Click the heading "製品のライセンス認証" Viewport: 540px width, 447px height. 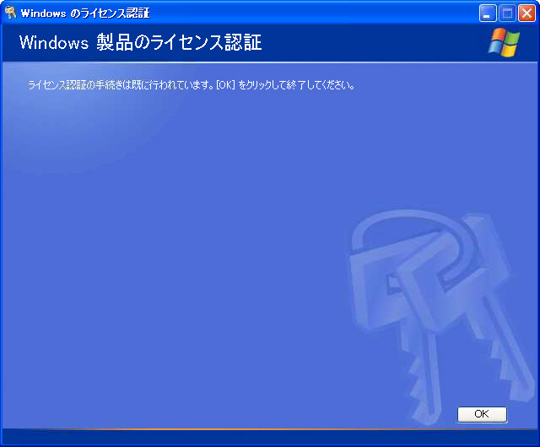tap(179, 43)
